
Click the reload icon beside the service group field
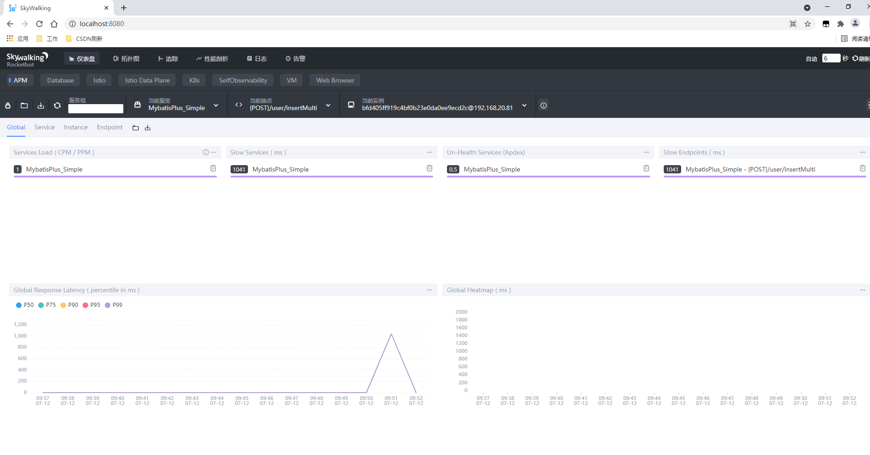coord(57,105)
